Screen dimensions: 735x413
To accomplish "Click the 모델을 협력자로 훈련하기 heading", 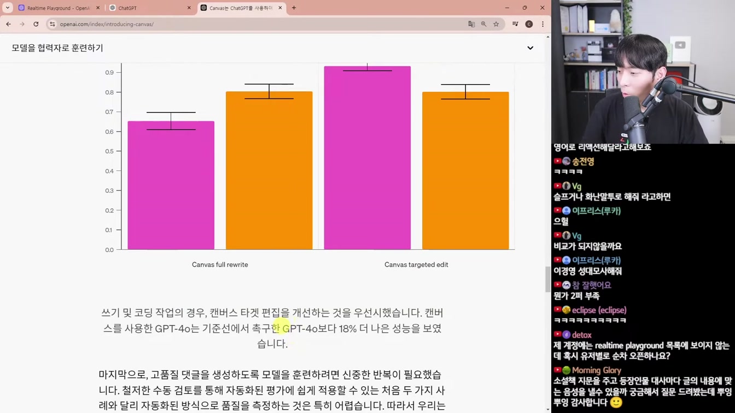I will coord(57,48).
